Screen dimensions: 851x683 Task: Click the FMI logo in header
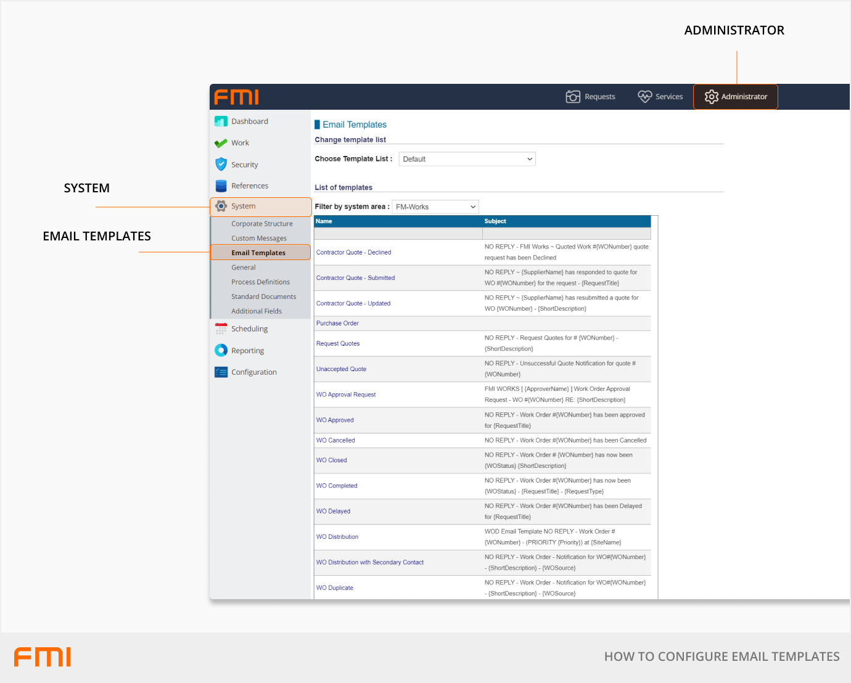tap(236, 97)
